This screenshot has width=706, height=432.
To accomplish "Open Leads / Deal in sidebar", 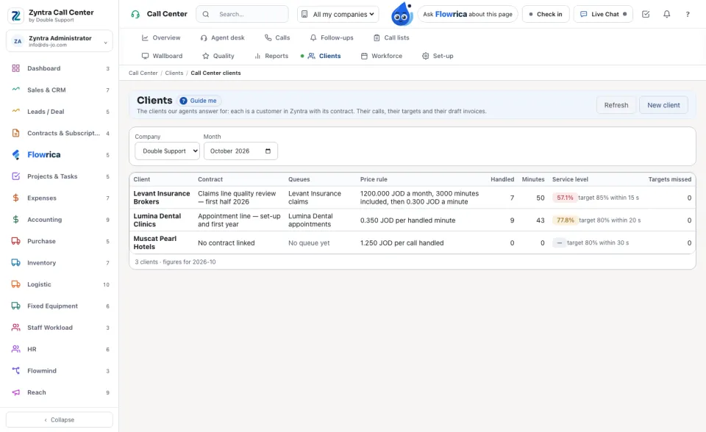I will click(x=60, y=112).
